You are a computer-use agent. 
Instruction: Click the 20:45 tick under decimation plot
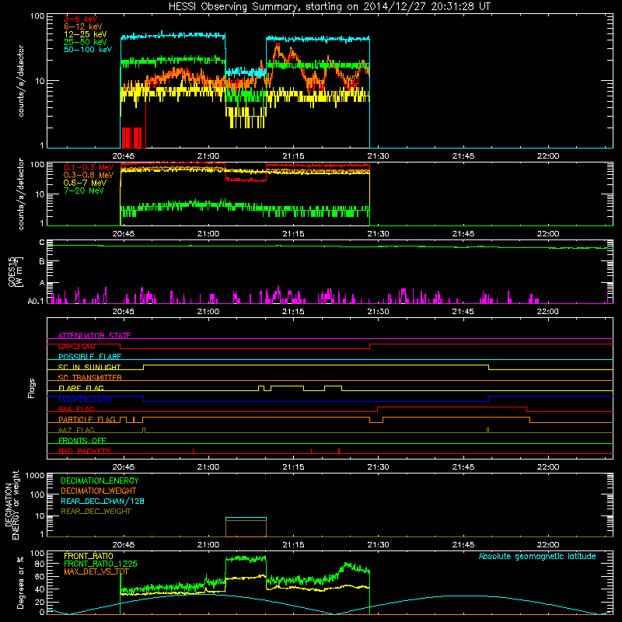(124, 545)
